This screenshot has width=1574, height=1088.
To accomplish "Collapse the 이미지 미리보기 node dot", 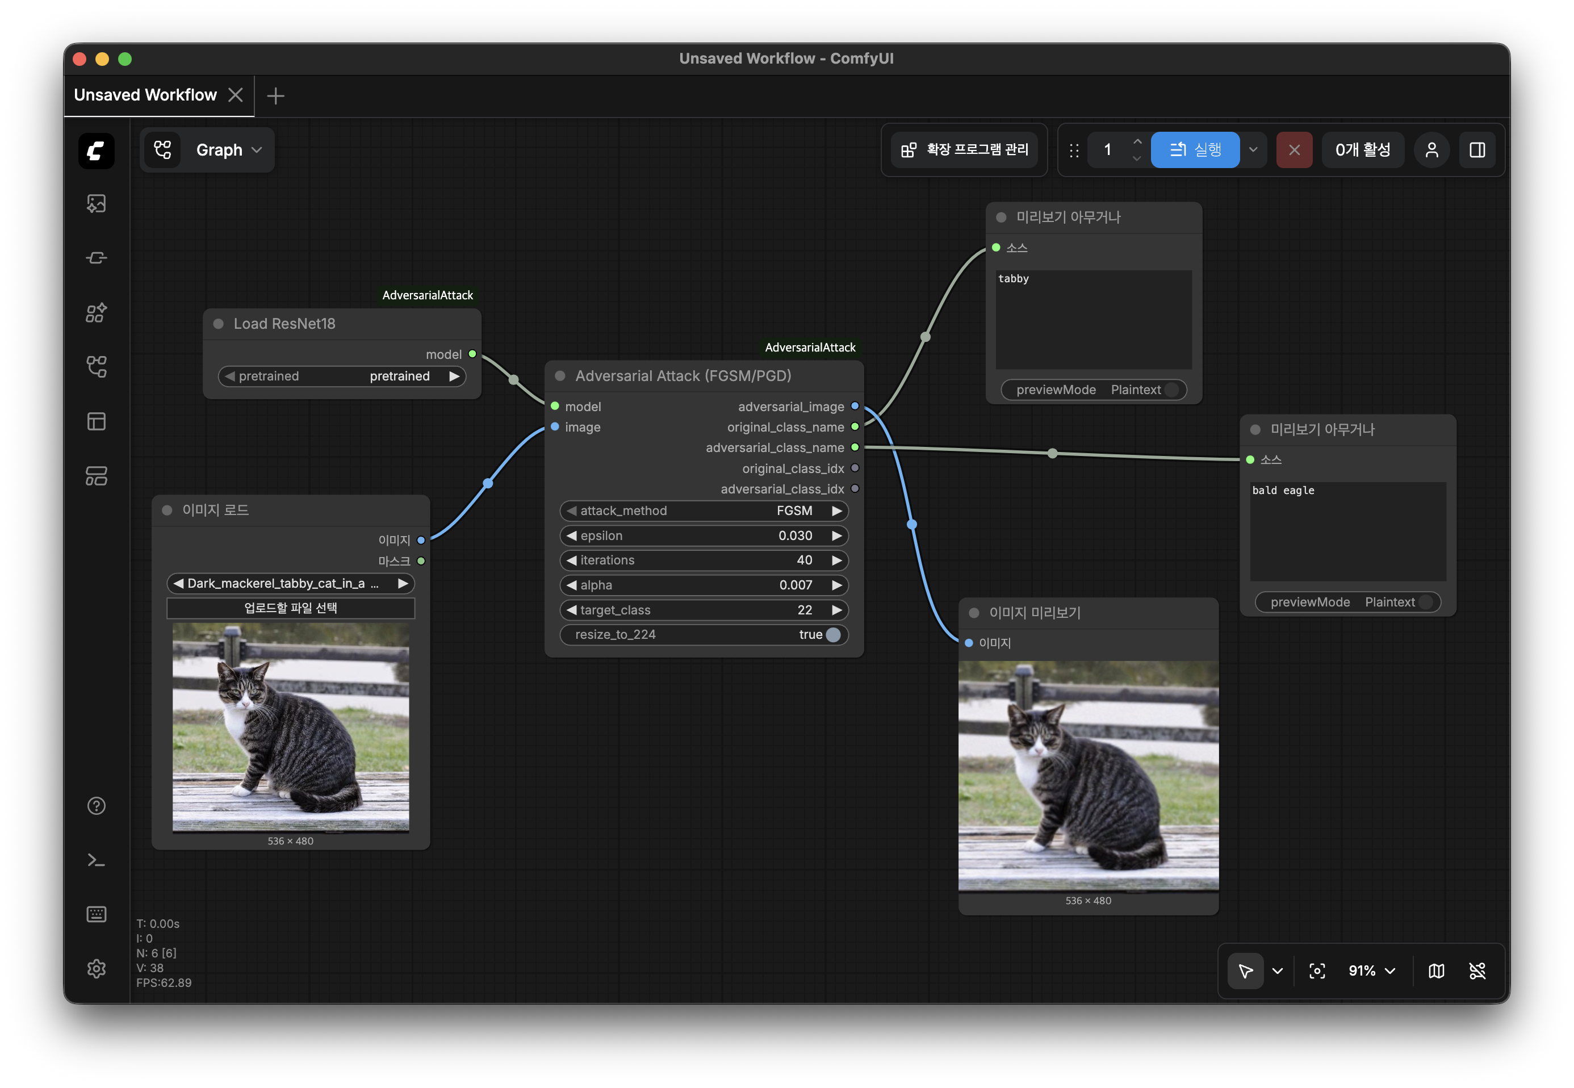I will point(974,613).
